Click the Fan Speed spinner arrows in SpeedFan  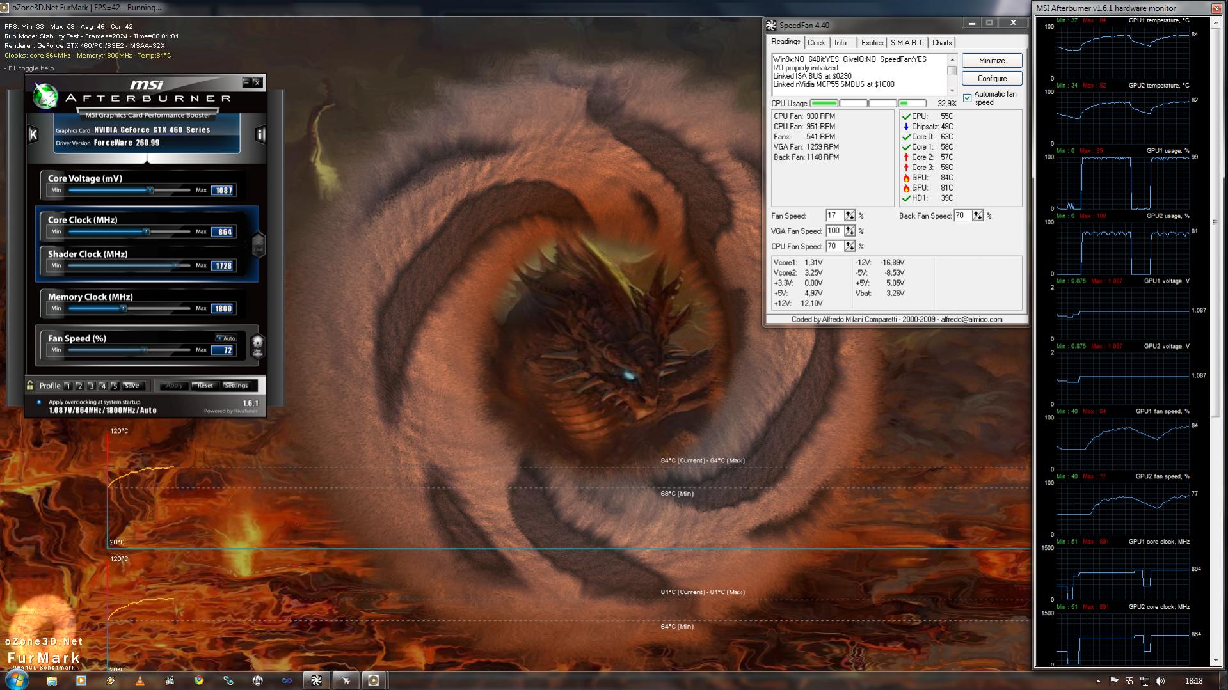(x=850, y=216)
